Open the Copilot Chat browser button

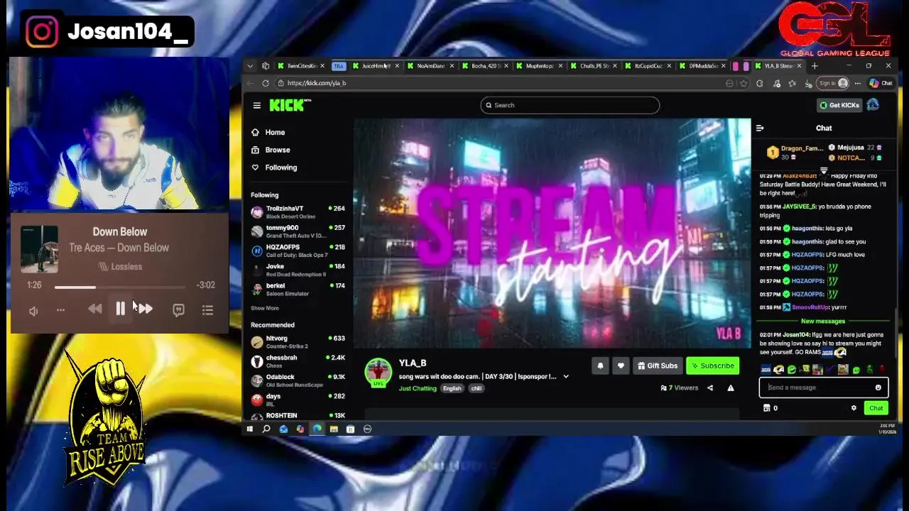coord(883,83)
